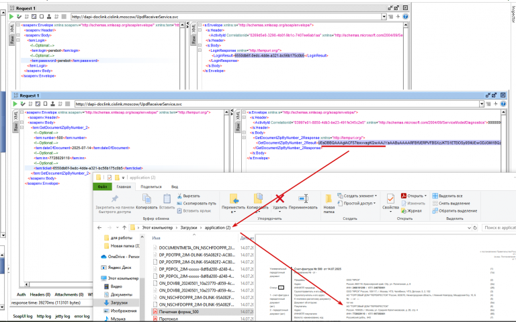Click Explorer Back arrow navigation button
This screenshot has height=322, width=516.
99,227
